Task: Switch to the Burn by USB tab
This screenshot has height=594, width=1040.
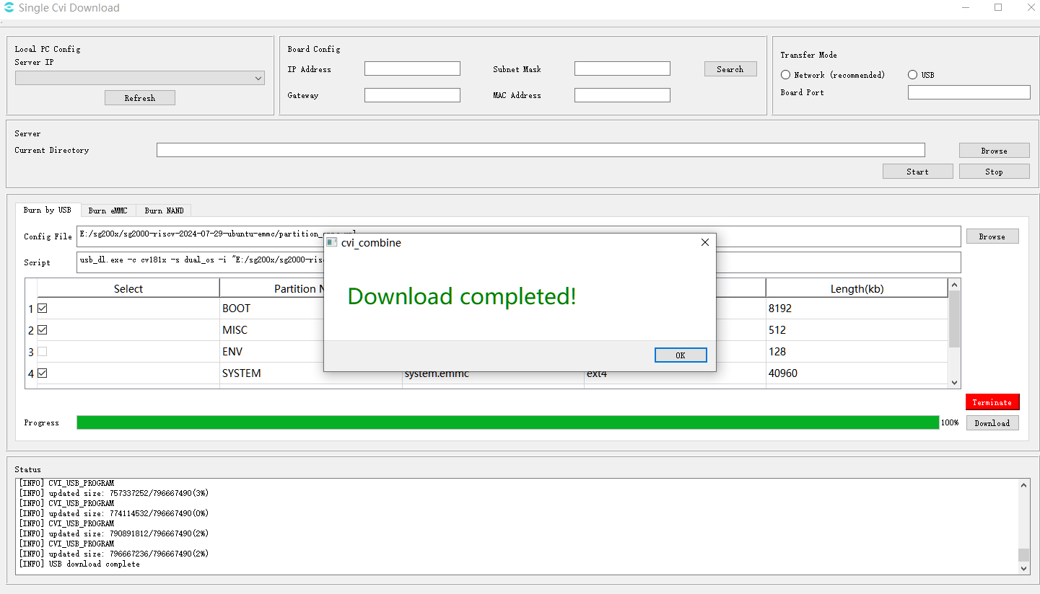Action: (x=48, y=210)
